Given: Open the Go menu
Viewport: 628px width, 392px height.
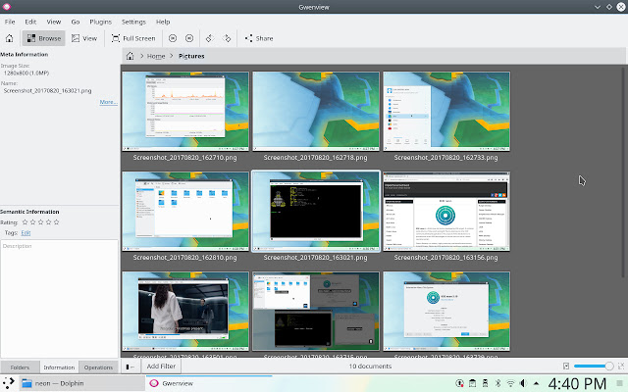Looking at the screenshot, I should pos(76,22).
